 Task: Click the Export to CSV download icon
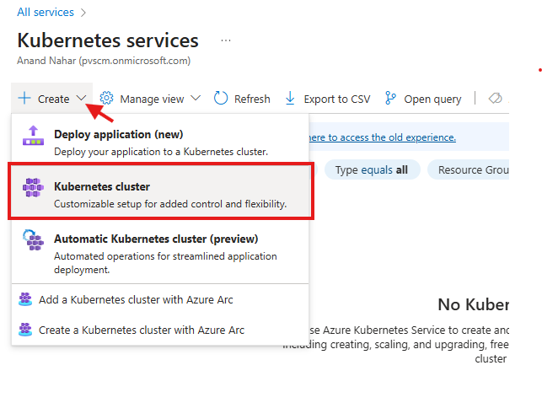click(290, 98)
